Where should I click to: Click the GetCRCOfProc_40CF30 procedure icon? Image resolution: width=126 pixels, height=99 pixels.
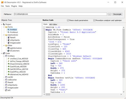pyautogui.click(x=9, y=69)
